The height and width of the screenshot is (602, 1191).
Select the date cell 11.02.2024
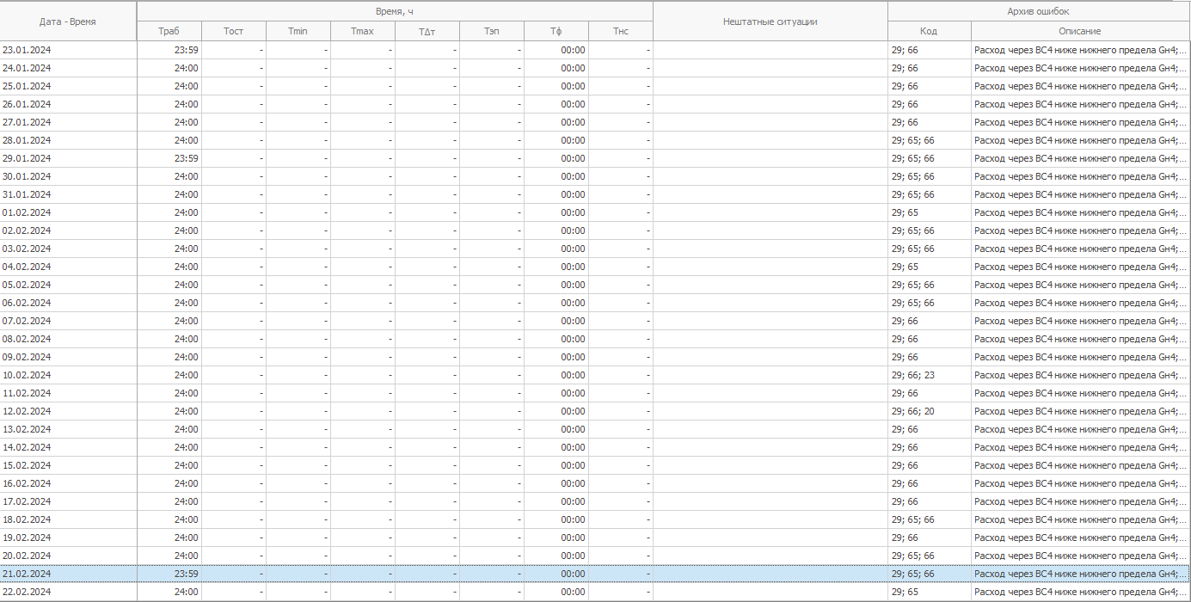(68, 393)
